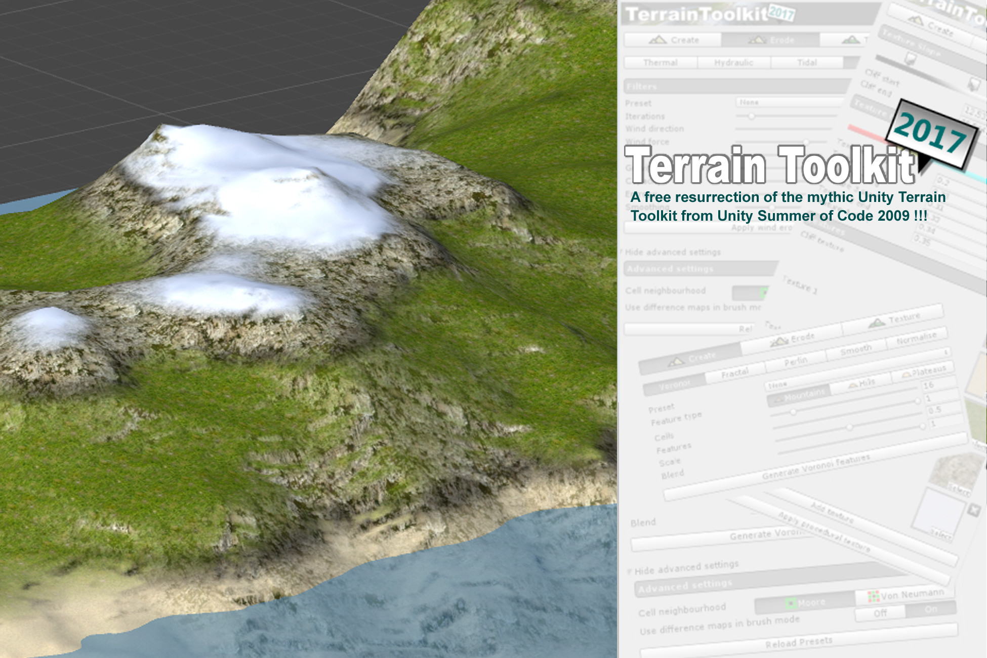Click the Iterations slider handle
This screenshot has height=658, width=987.
(752, 116)
